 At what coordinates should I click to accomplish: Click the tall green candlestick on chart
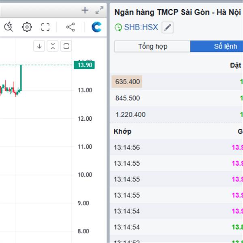pyautogui.click(x=21, y=78)
